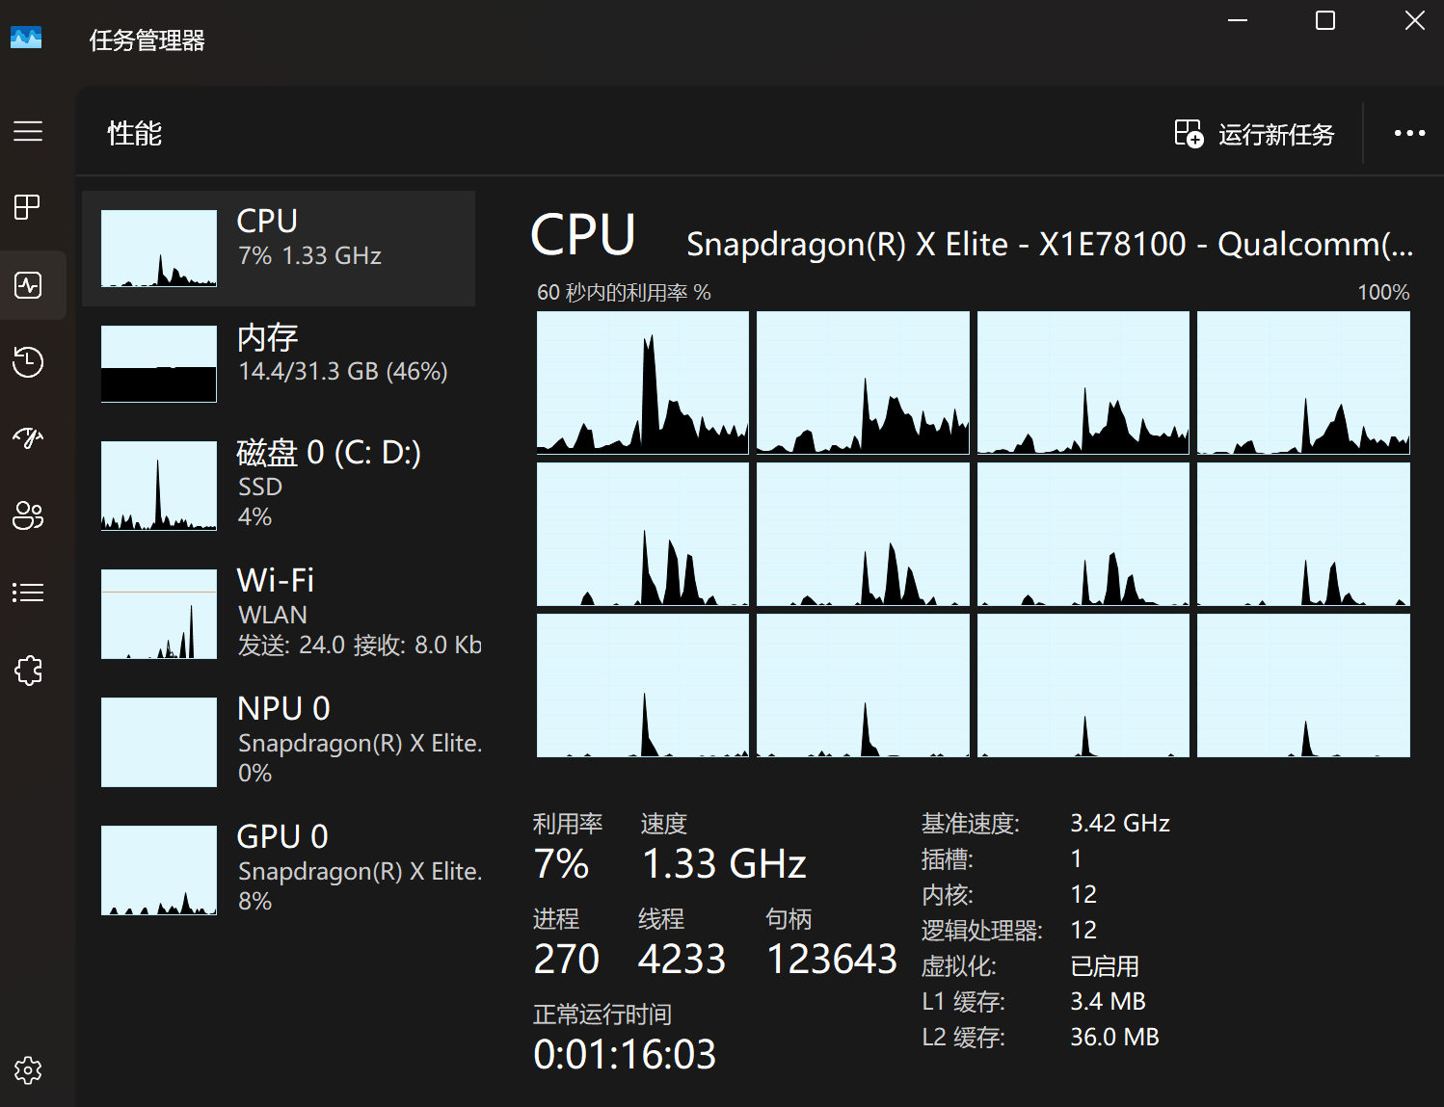Click the 4233 thread count
1444x1107 pixels.
point(682,959)
